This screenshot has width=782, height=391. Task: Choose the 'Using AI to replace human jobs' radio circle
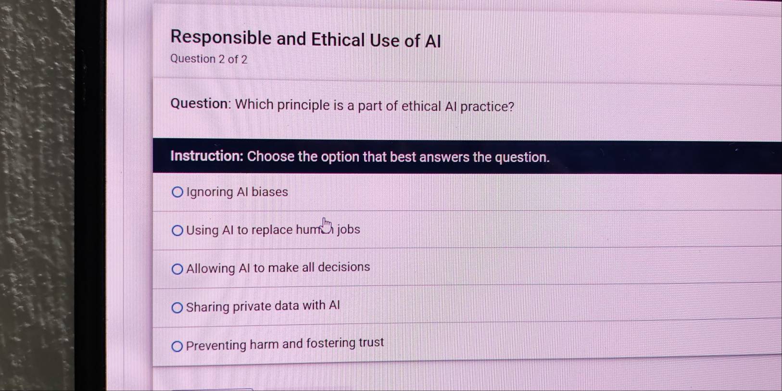(177, 231)
